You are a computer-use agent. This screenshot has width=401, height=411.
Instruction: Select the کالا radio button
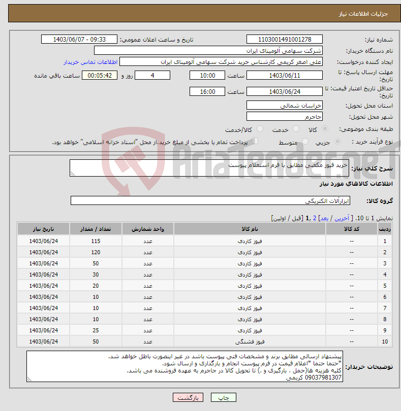pyautogui.click(x=325, y=129)
